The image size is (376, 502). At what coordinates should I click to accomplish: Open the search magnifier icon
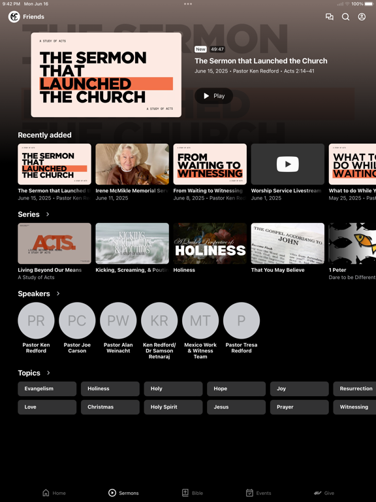coord(345,16)
